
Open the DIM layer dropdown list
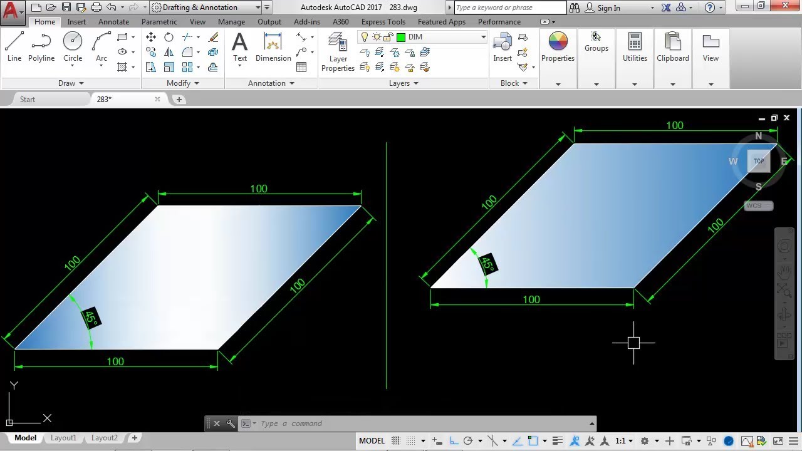(x=483, y=37)
